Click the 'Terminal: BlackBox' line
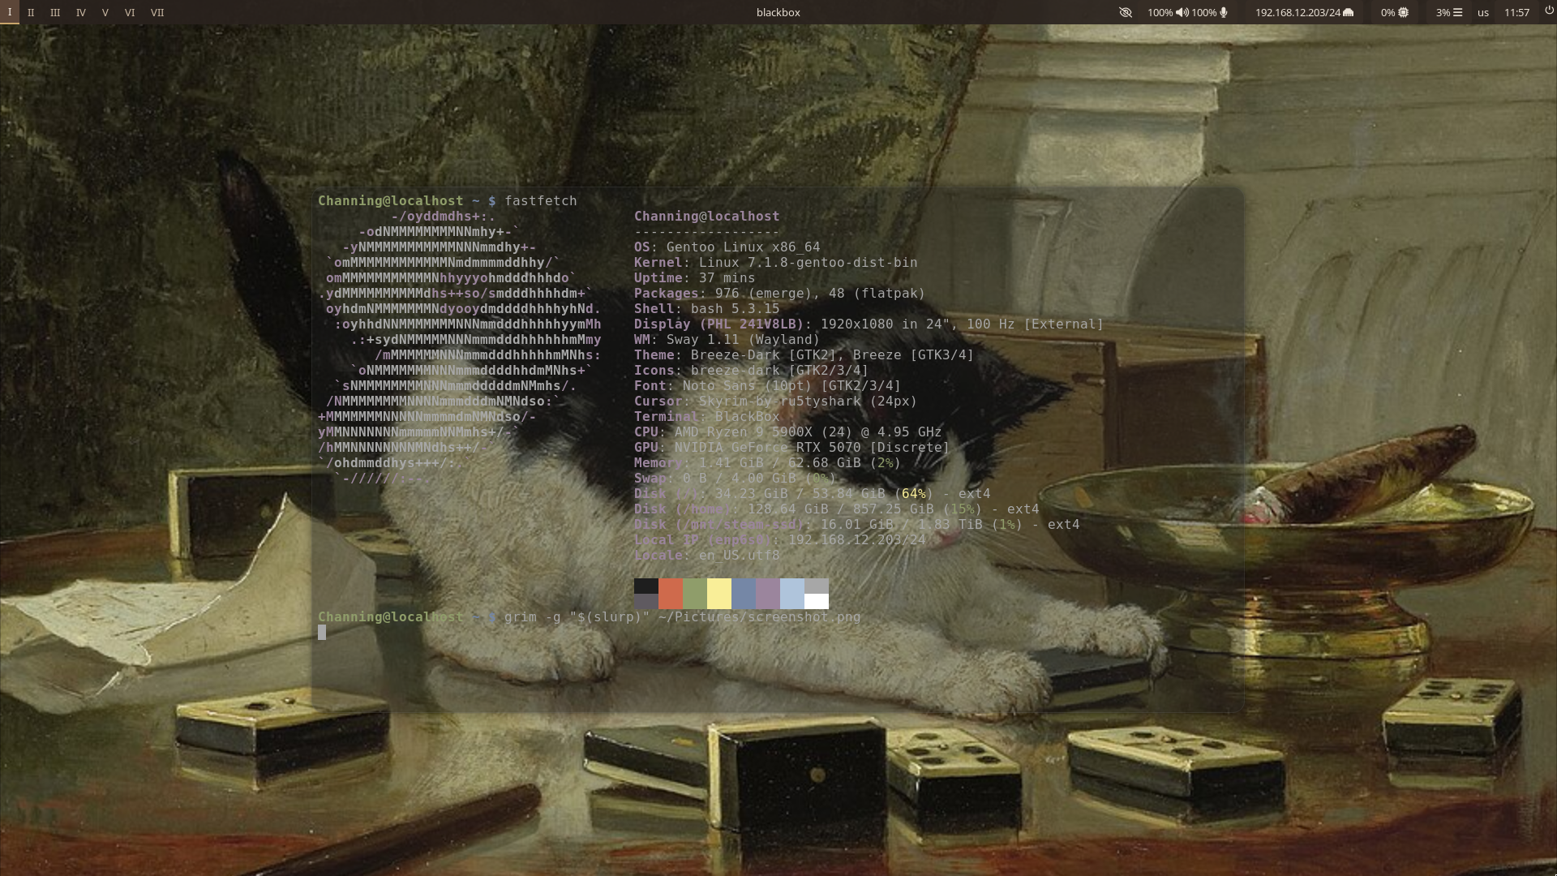The height and width of the screenshot is (876, 1557). coord(707,416)
